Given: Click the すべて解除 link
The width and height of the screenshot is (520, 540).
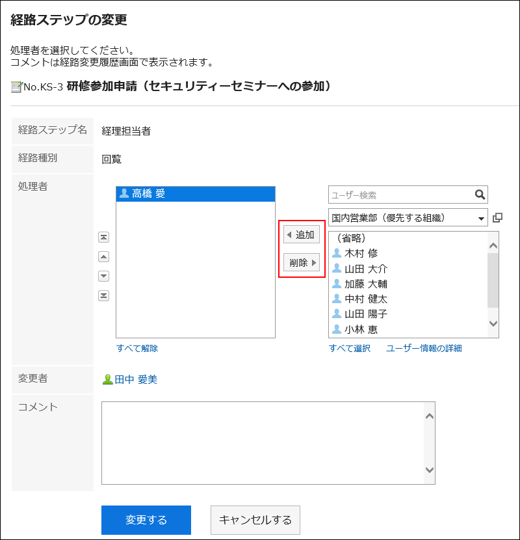Looking at the screenshot, I should point(137,348).
